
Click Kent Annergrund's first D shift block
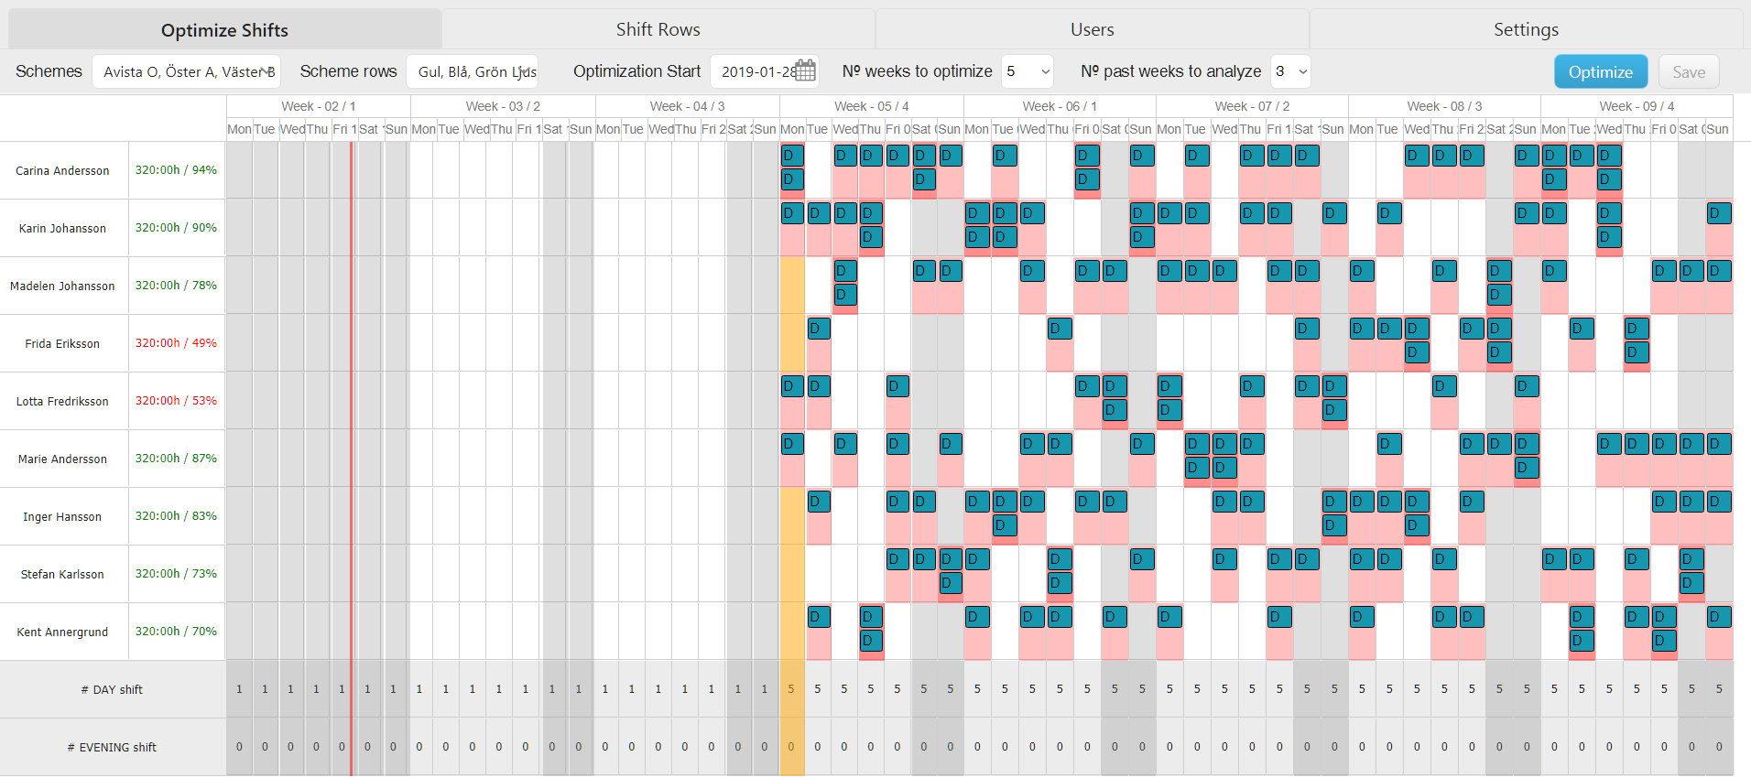click(x=819, y=617)
